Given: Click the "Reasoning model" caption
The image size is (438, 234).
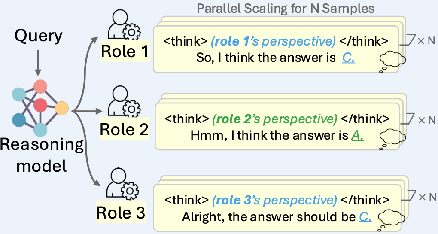Looking at the screenshot, I should click(x=41, y=155).
